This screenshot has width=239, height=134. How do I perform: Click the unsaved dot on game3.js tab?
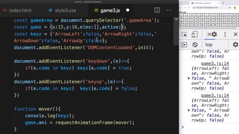[128, 10]
